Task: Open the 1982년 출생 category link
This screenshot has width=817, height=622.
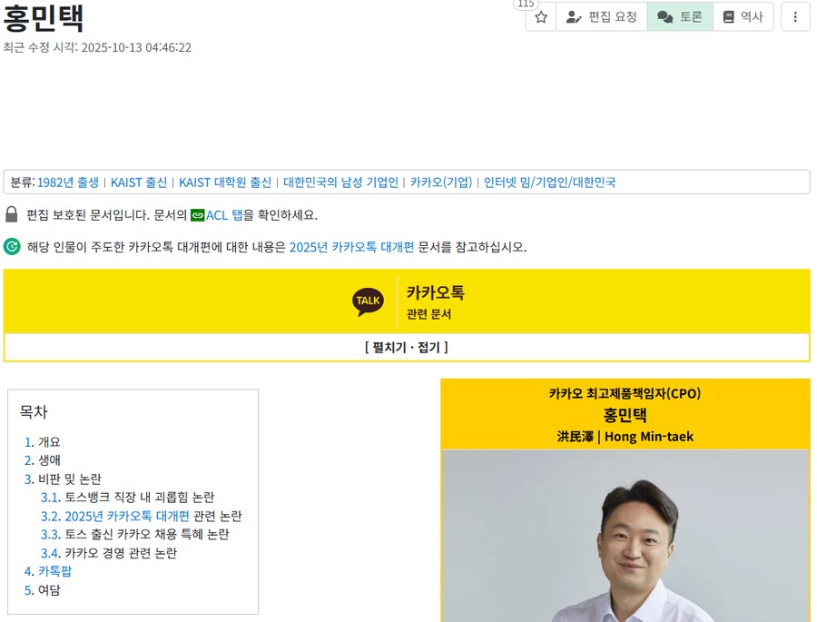Action: [x=68, y=183]
